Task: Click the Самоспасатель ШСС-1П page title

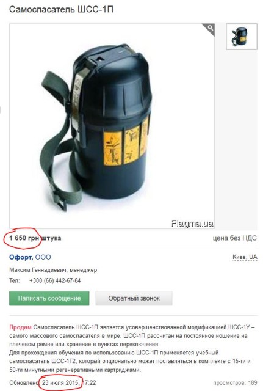Action: pyautogui.click(x=61, y=10)
